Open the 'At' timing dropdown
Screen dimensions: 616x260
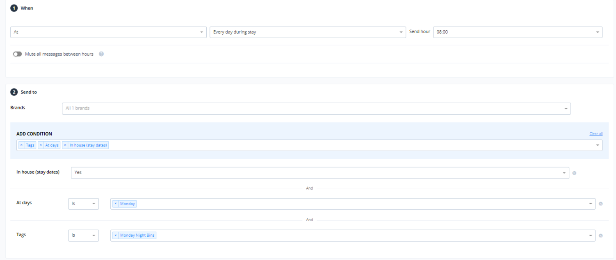[x=108, y=32]
